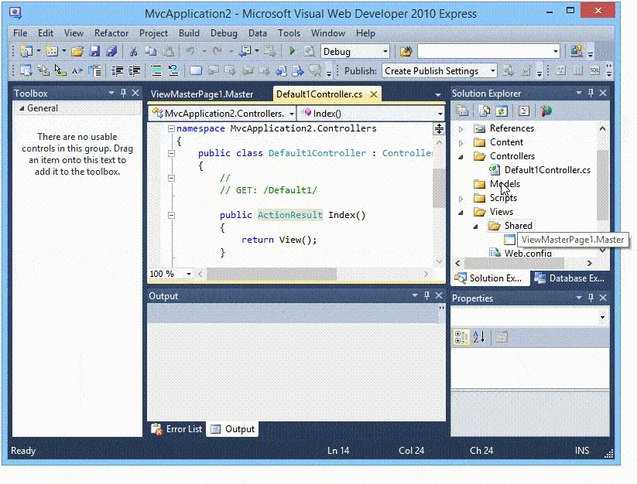This screenshot has width=637, height=484.
Task: Click the View Code icon in Solution Explorer
Action: pyautogui.click(x=524, y=111)
